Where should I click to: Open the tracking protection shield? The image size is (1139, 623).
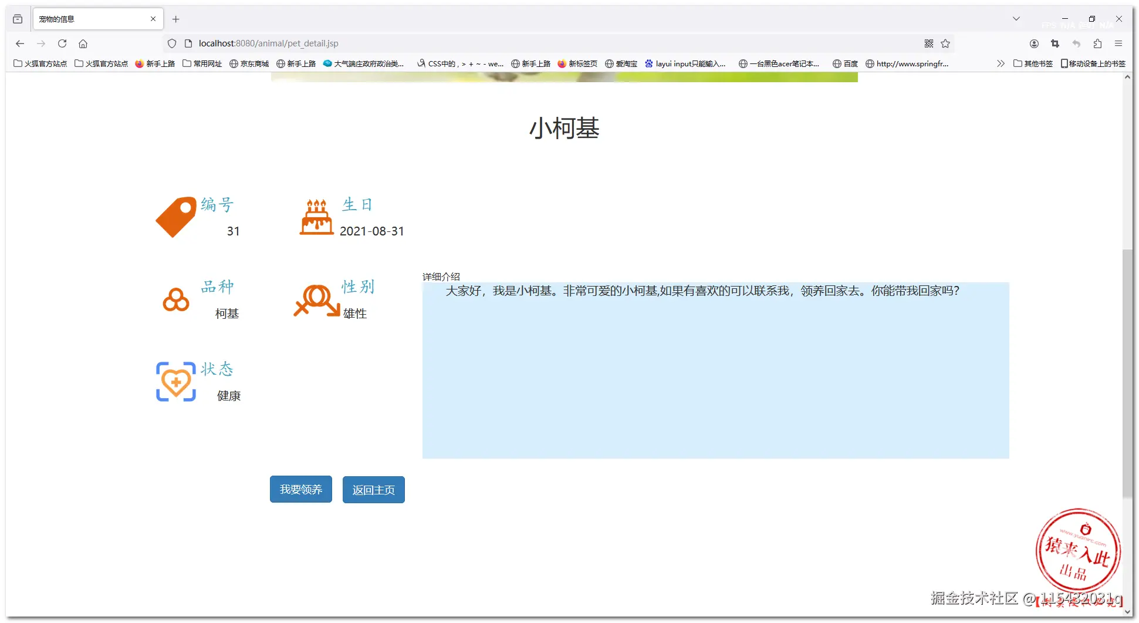[172, 43]
